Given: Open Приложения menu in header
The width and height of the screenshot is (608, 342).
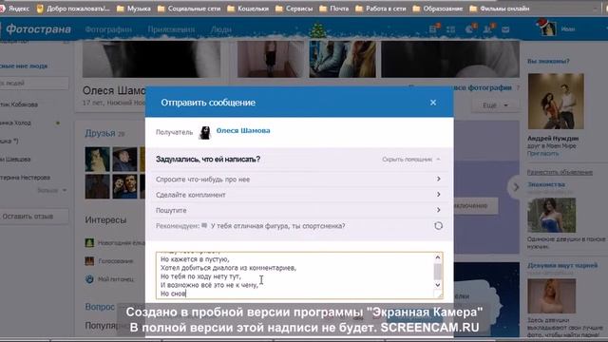Looking at the screenshot, I should pyautogui.click(x=171, y=29).
